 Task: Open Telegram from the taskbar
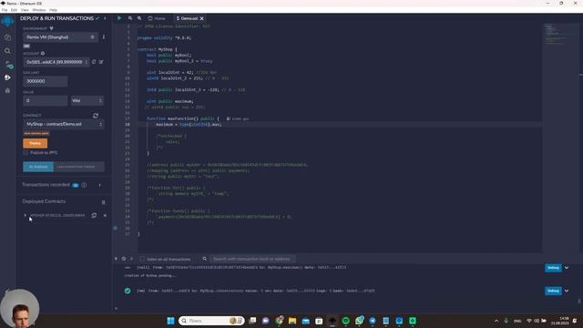373,321
